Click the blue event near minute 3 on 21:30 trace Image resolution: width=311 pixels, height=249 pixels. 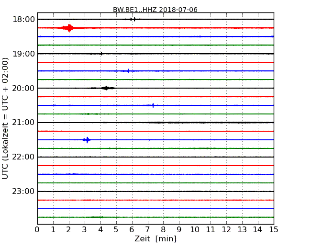(87, 140)
